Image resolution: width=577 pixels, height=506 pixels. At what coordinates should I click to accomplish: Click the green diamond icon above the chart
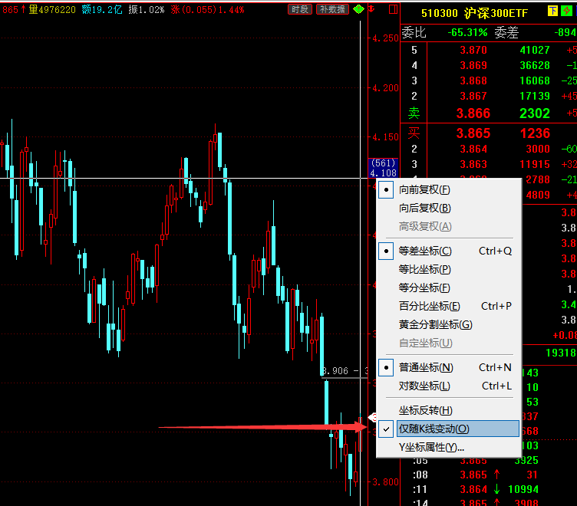point(358,9)
